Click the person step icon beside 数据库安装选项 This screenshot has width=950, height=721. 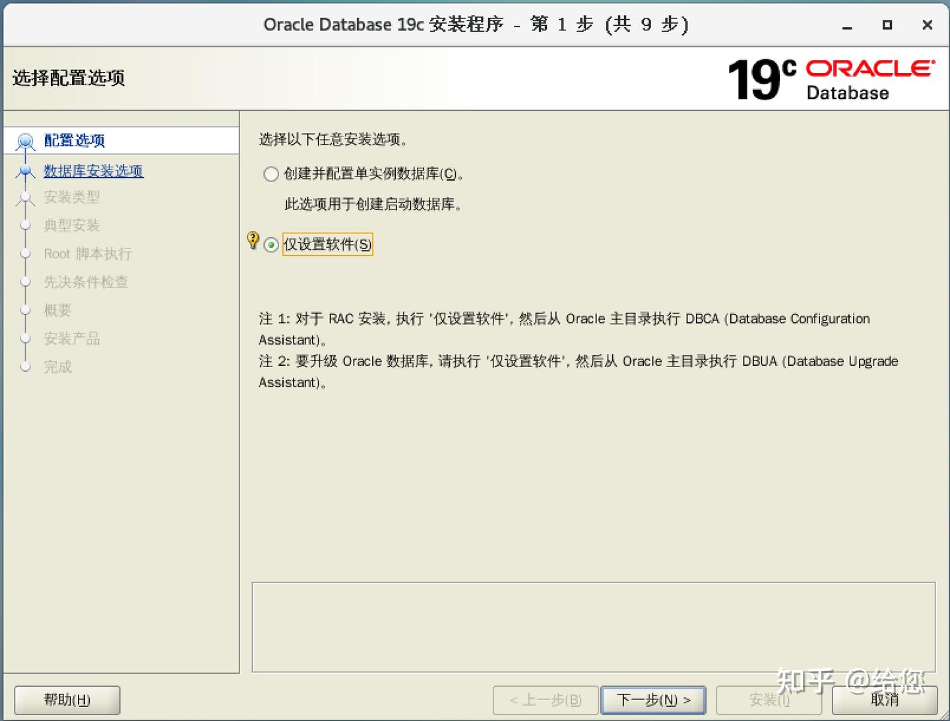[25, 170]
